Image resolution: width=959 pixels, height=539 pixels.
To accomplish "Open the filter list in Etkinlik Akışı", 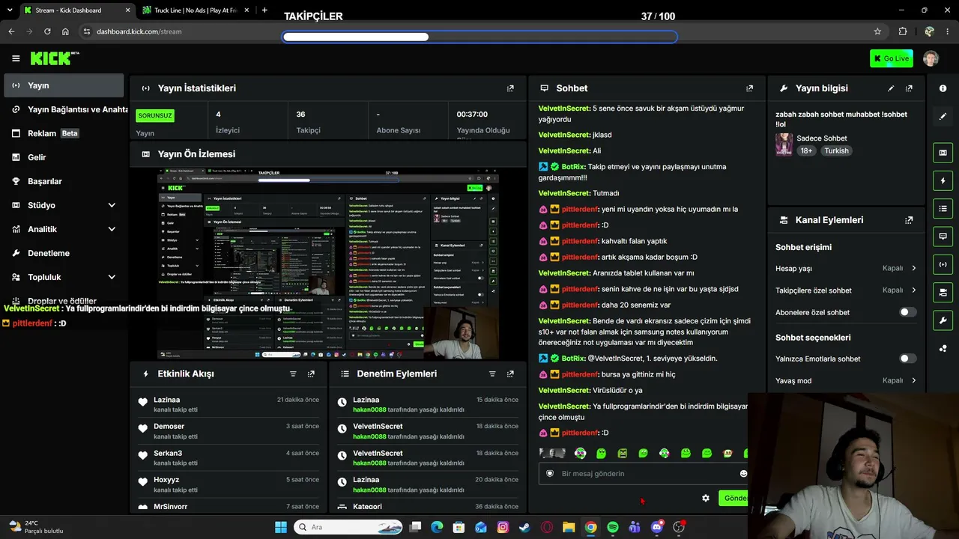I will pos(293,374).
